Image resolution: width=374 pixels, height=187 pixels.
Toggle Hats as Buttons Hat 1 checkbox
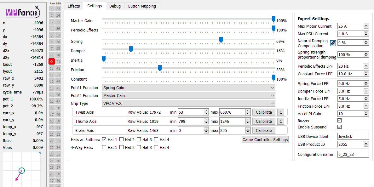coord(104,139)
